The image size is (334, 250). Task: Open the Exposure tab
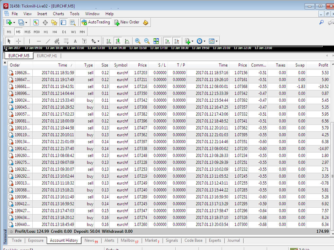(x=36, y=241)
